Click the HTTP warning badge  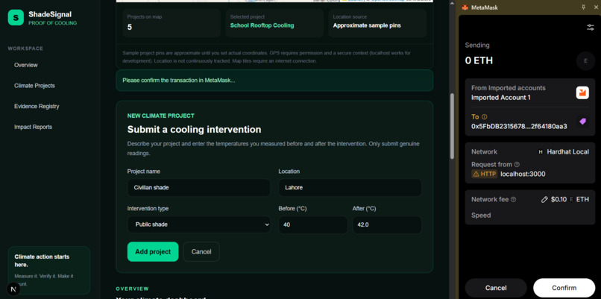(484, 174)
